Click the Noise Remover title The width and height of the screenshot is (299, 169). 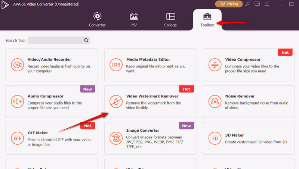(x=240, y=96)
